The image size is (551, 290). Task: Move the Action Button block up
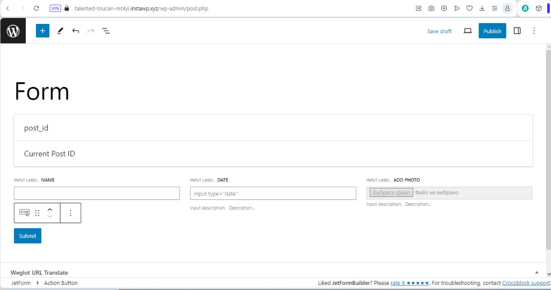coord(50,210)
